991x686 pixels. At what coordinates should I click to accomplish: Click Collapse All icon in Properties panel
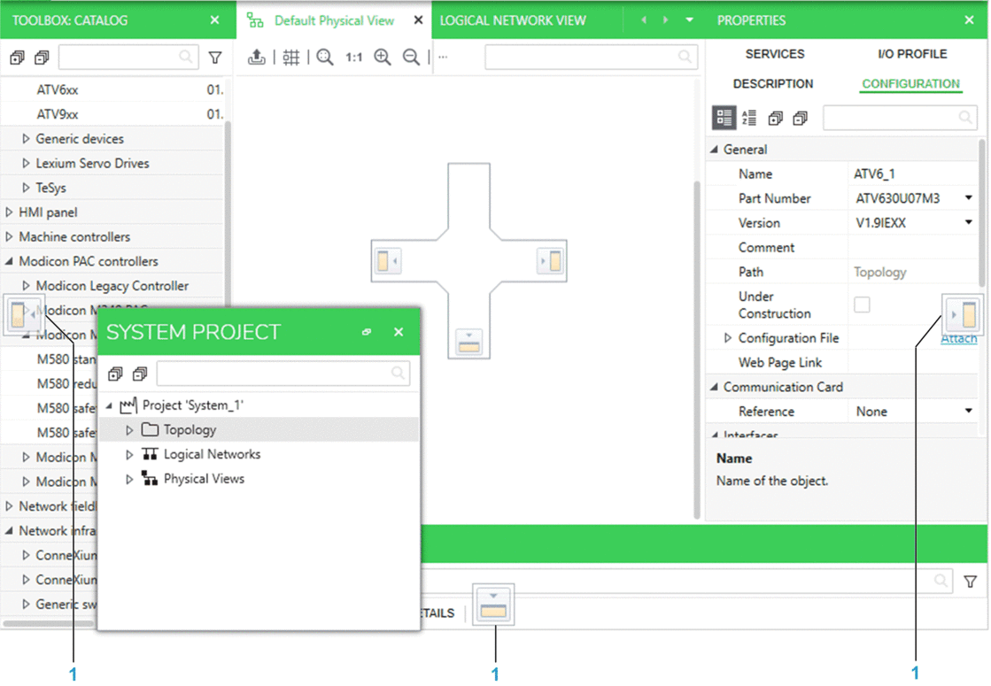click(x=800, y=118)
